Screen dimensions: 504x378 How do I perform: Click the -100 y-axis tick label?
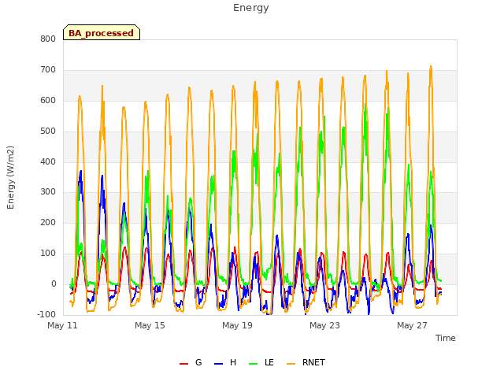tap(46, 314)
